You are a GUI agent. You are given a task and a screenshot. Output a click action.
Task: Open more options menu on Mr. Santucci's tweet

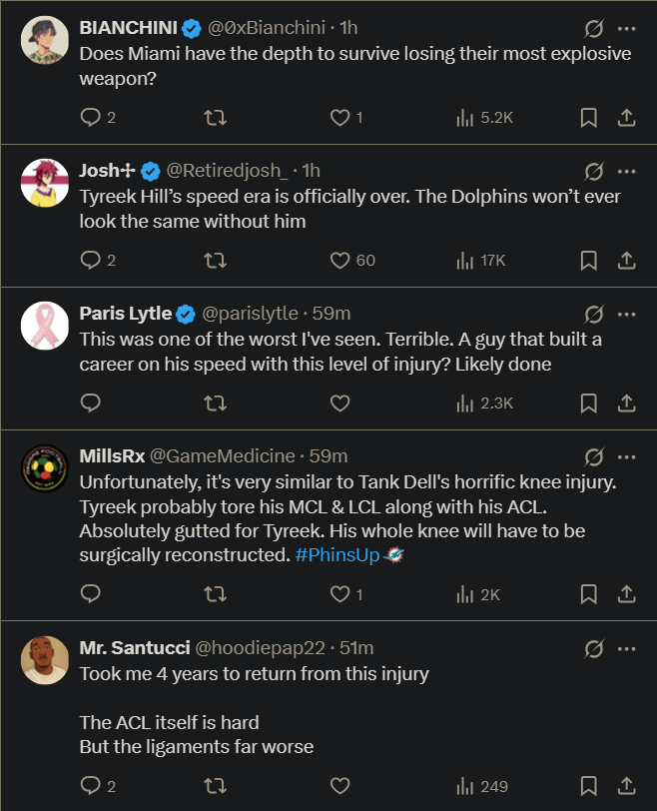(627, 648)
